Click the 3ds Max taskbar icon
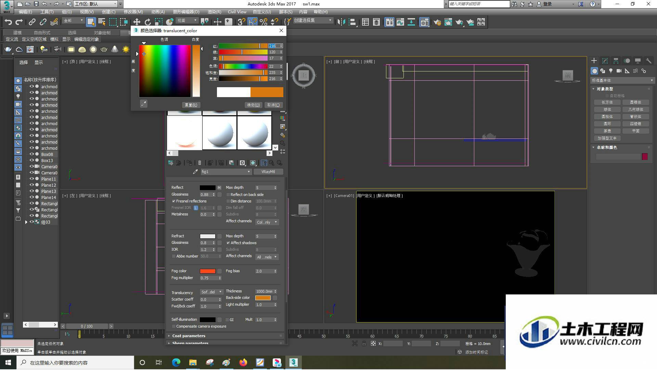The image size is (657, 370). (294, 362)
